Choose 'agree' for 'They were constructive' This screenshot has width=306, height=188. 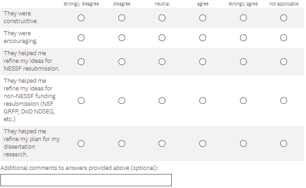(x=202, y=18)
